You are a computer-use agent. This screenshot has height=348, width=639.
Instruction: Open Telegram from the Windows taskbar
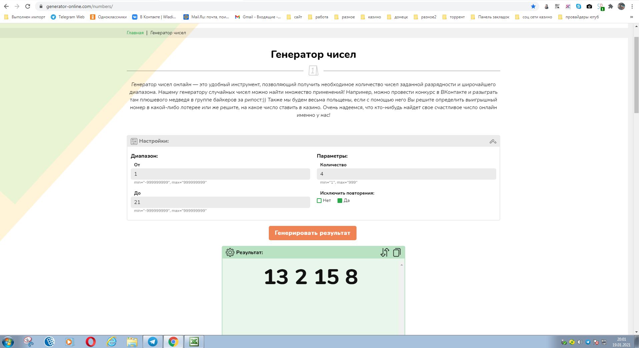153,342
